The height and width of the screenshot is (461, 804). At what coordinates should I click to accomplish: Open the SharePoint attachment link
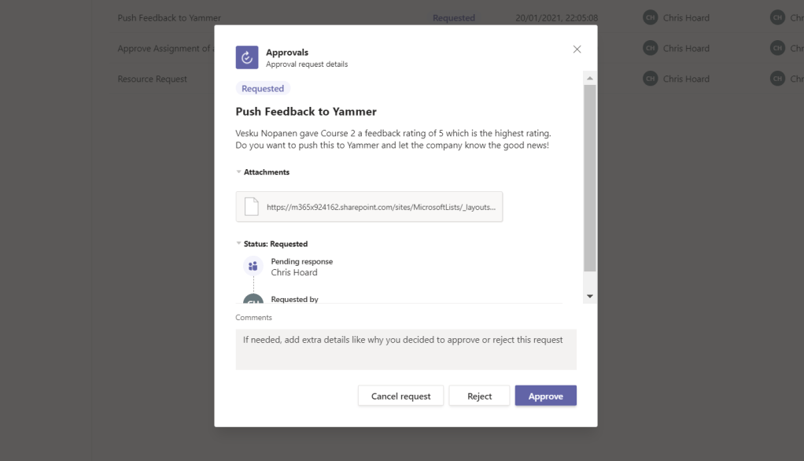381,207
